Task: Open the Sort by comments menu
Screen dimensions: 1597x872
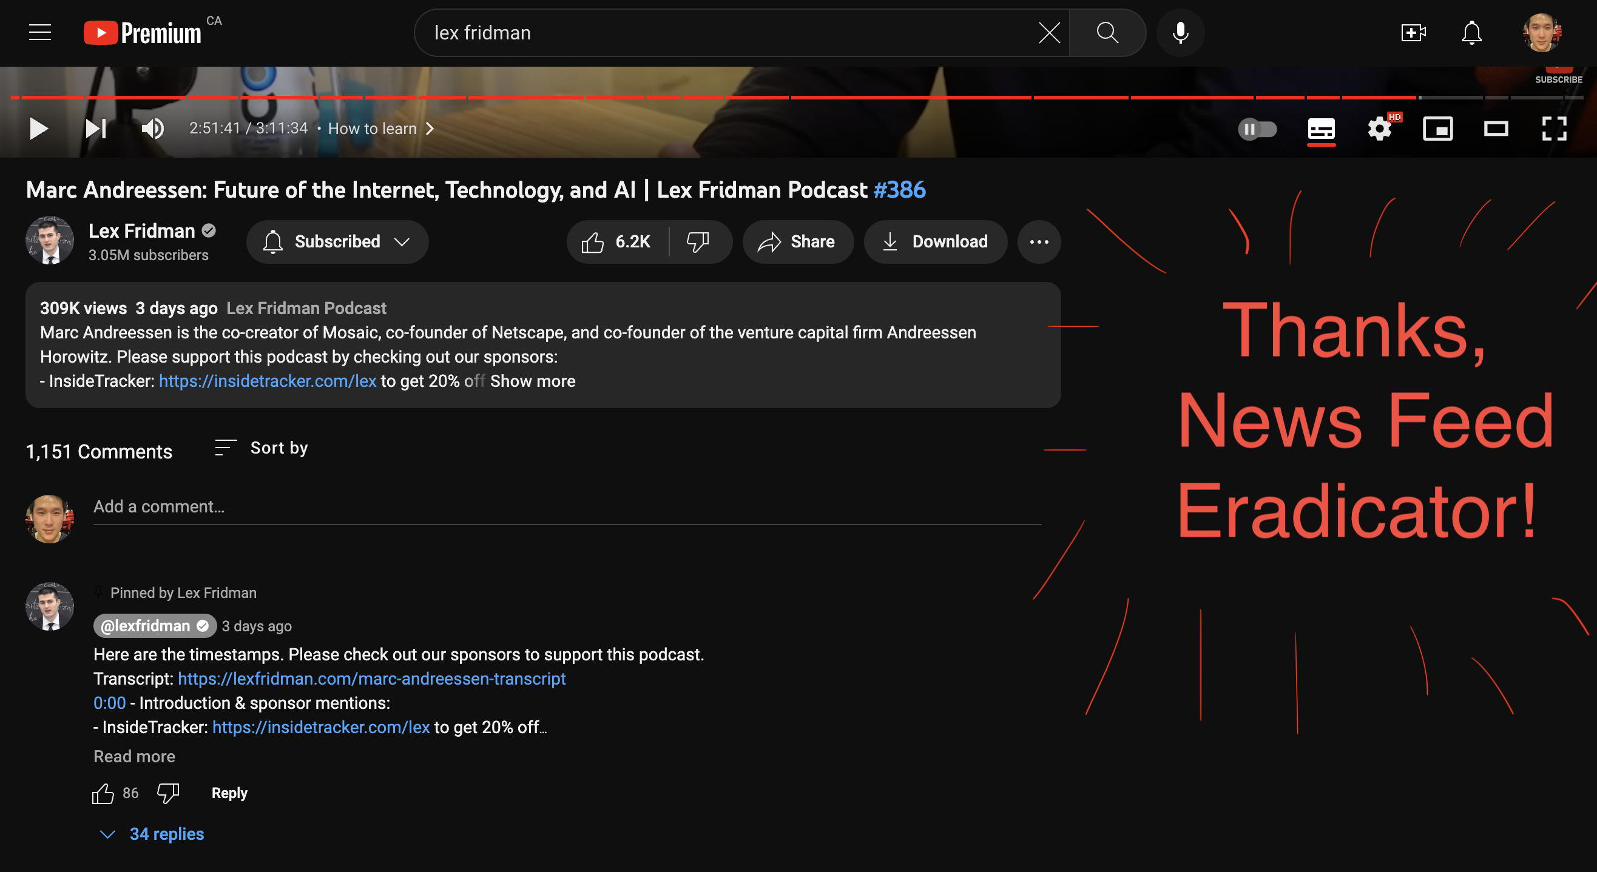Action: 261,448
